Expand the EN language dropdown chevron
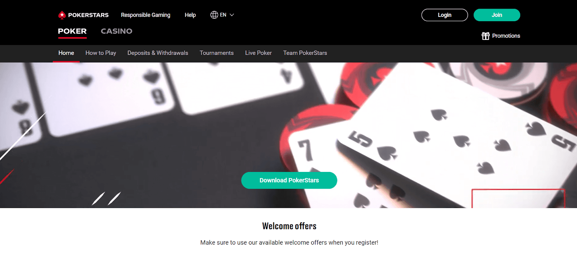 [232, 15]
